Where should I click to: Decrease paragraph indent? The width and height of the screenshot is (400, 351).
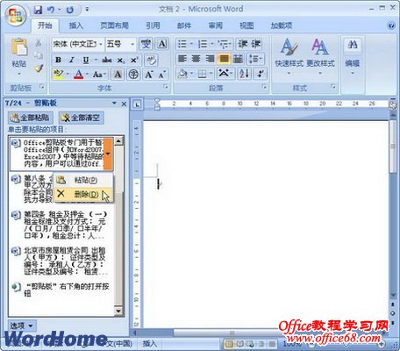point(243,44)
